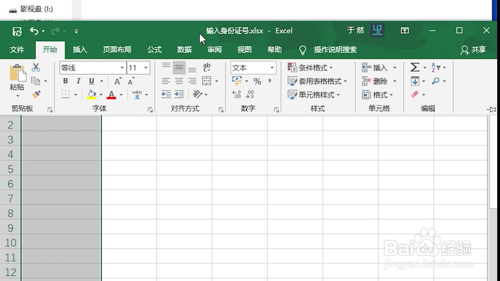Toggle underline formatting
500x281 pixels.
pos(90,81)
